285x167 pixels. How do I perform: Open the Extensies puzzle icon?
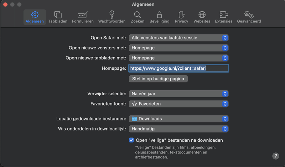223,15
